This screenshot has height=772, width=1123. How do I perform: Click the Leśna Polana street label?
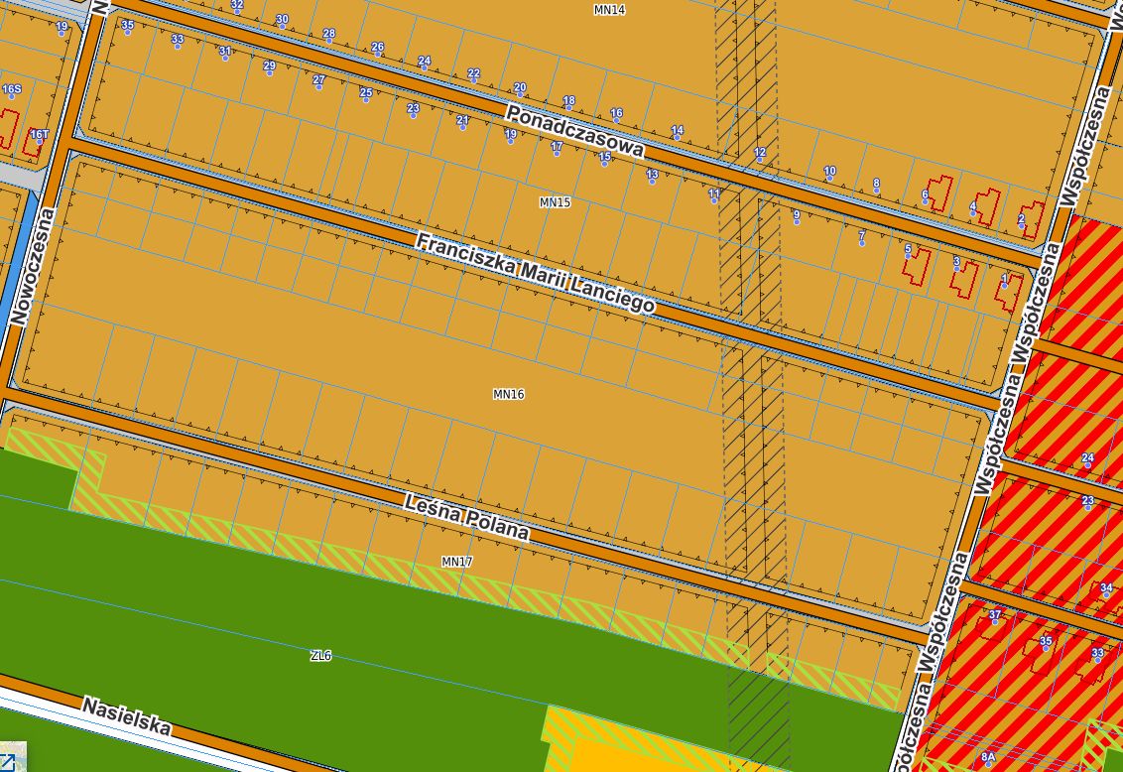pos(466,516)
